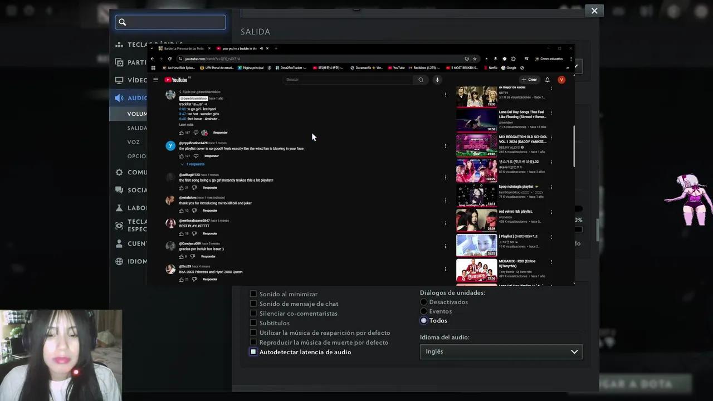Open the YouTube hamburger guide menu
The width and height of the screenshot is (713, 401).
155,80
